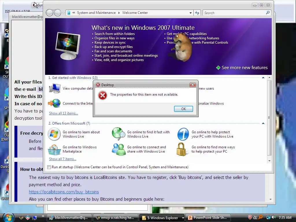Collapse the Get started with Windows section
The height and width of the screenshot is (222, 296).
pos(263,77)
